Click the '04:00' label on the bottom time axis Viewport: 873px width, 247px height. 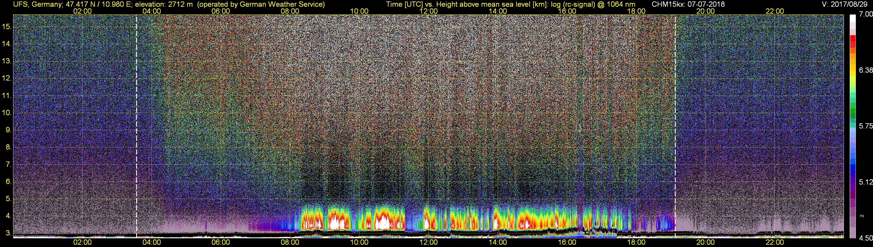click(152, 242)
